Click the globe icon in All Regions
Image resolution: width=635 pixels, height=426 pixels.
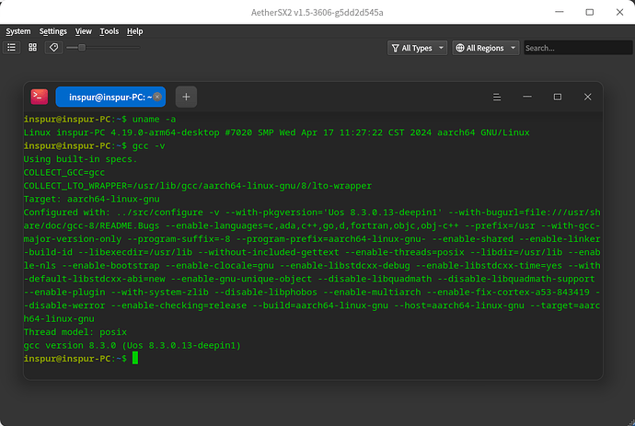pyautogui.click(x=460, y=48)
